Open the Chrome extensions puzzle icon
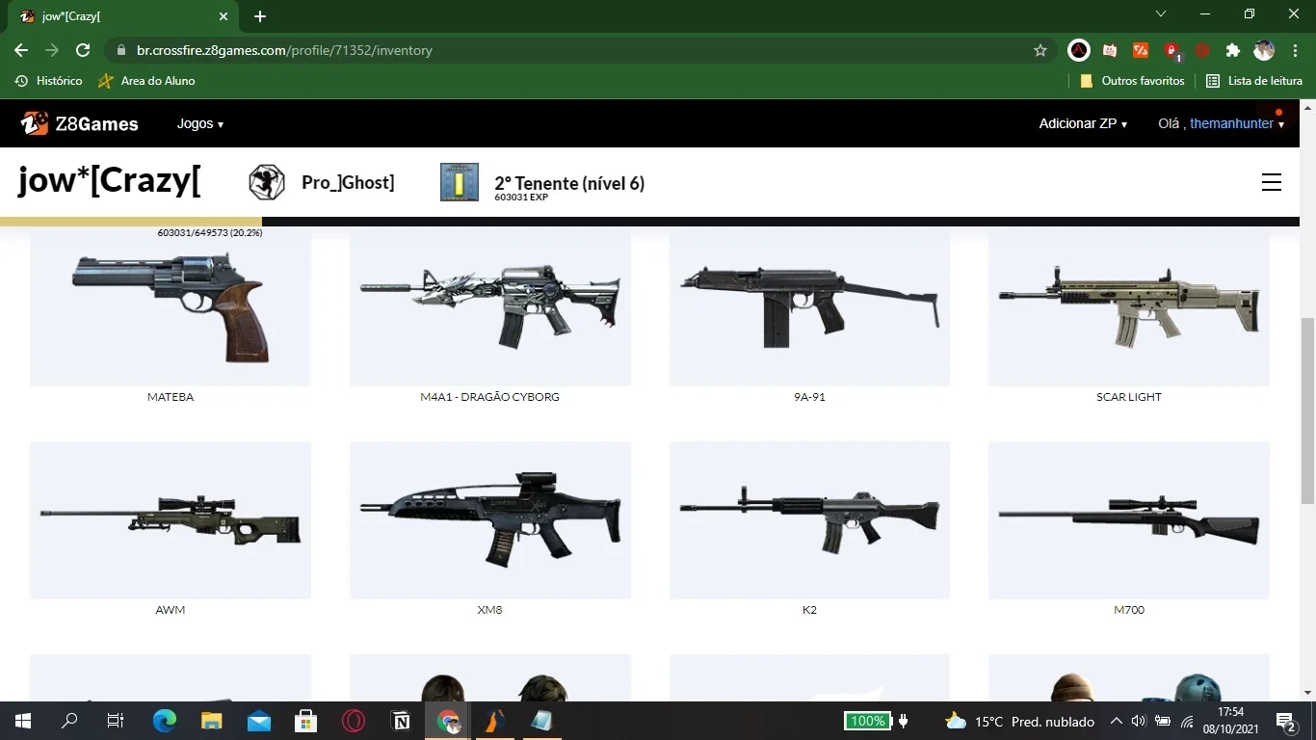This screenshot has height=740, width=1316. point(1233,50)
